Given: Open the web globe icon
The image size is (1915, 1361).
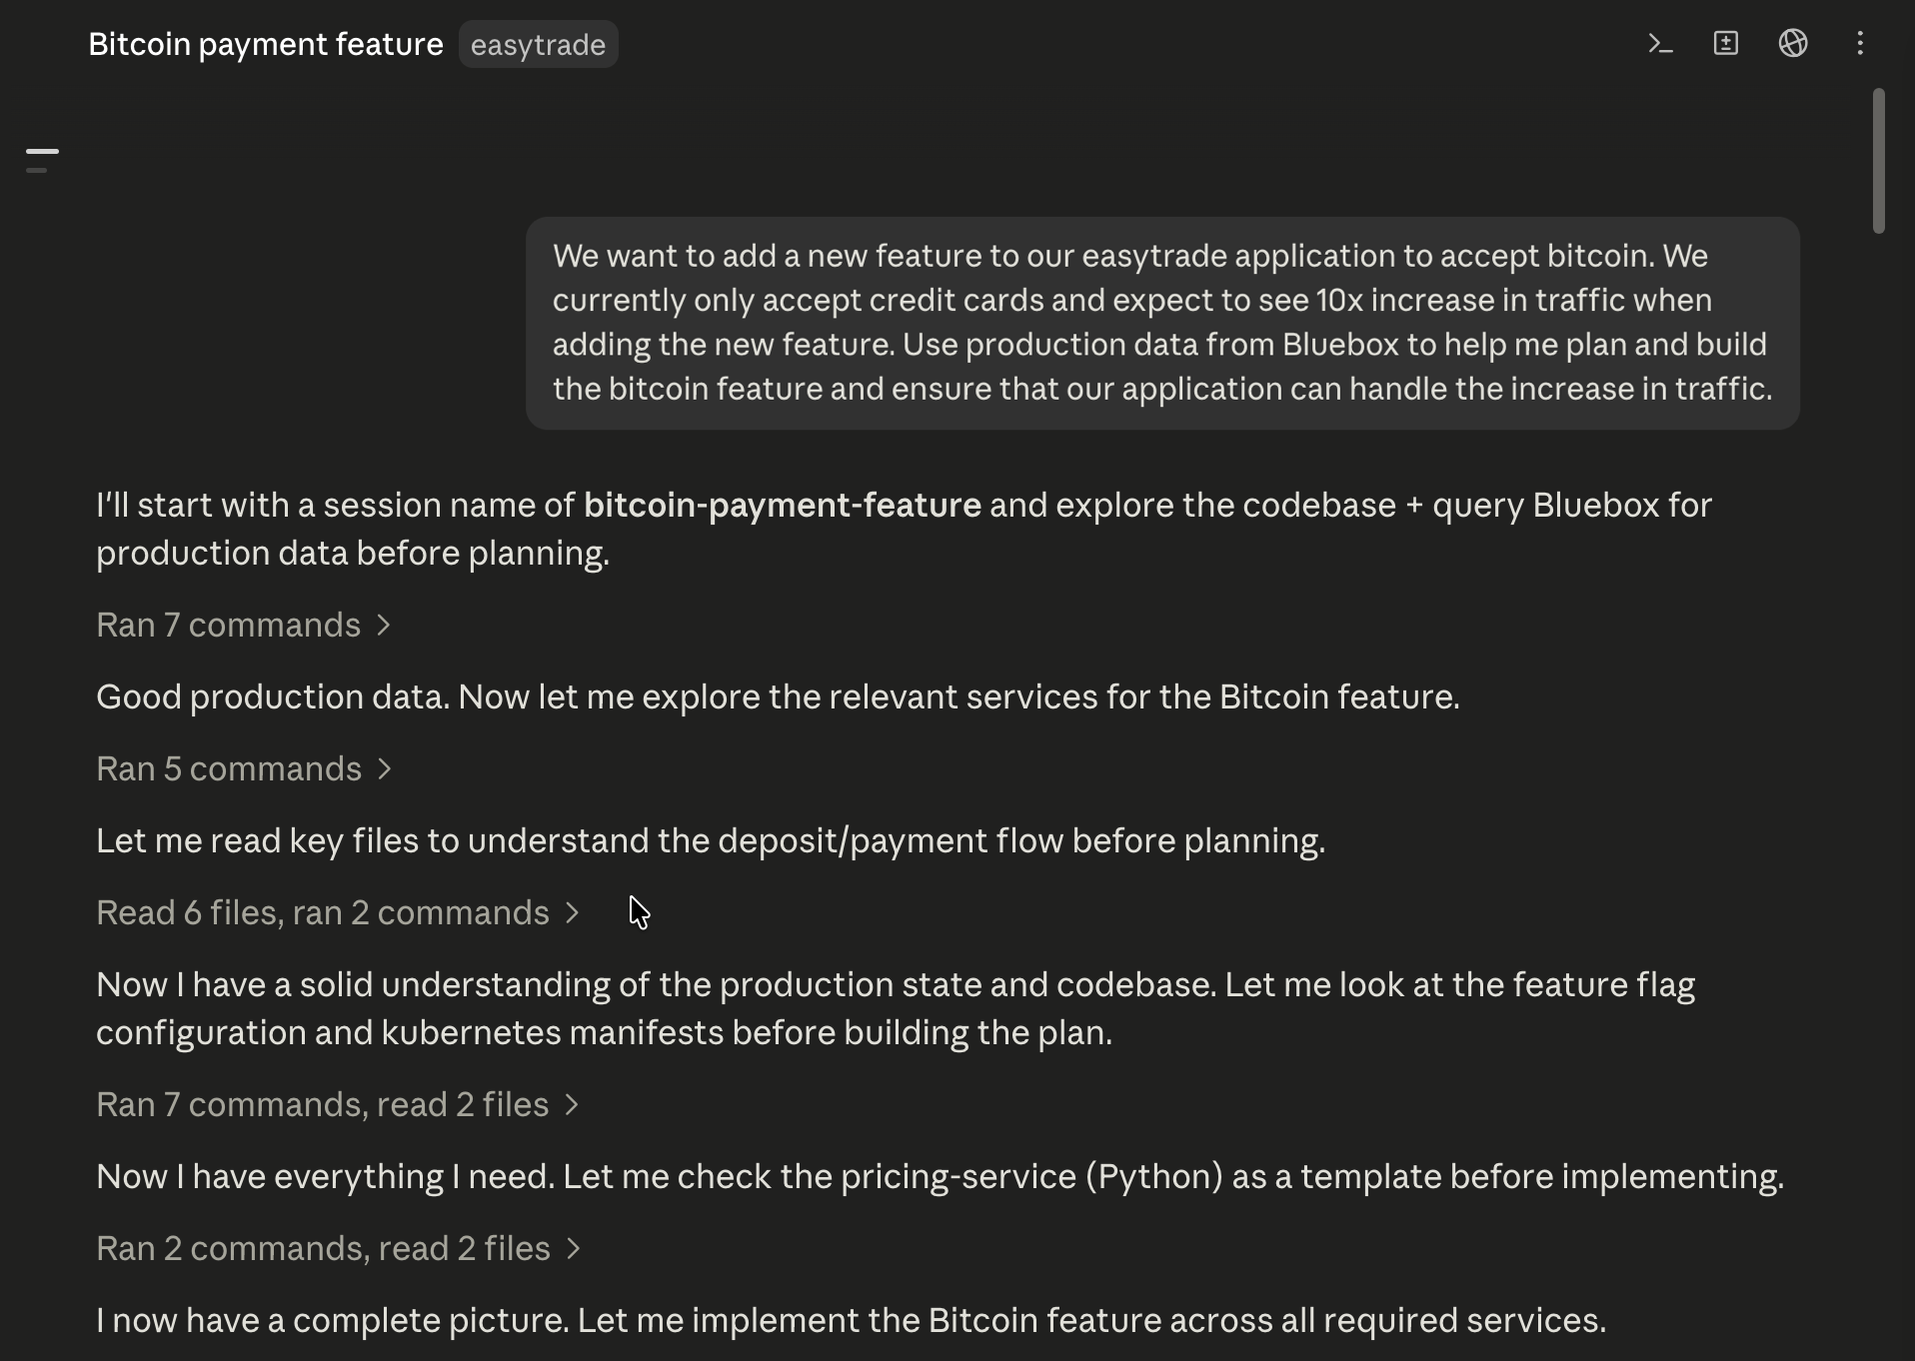Looking at the screenshot, I should coord(1793,44).
